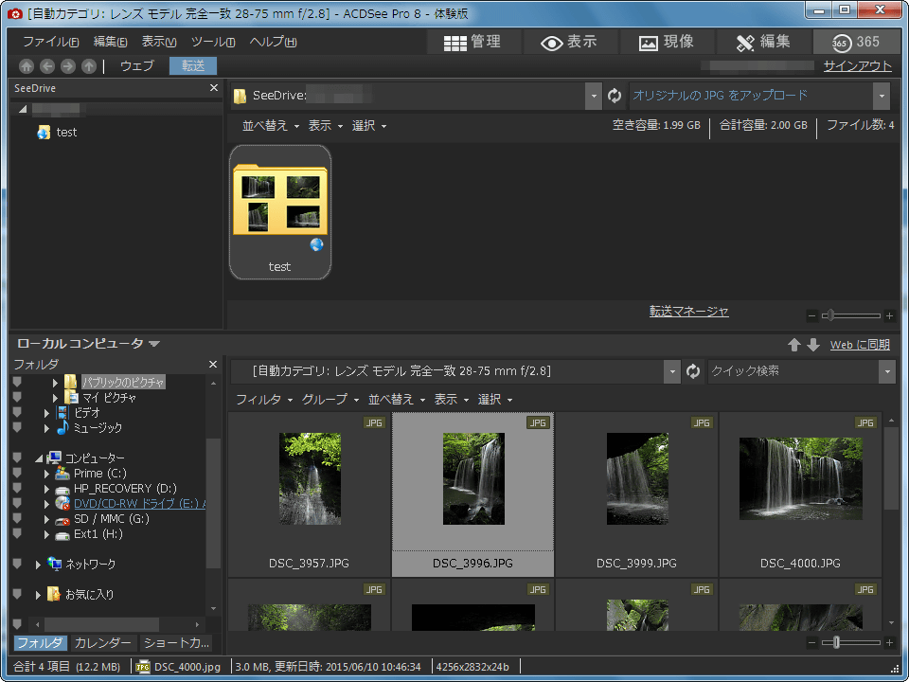Open the 転送マネージャ link
909x682 pixels.
688,312
